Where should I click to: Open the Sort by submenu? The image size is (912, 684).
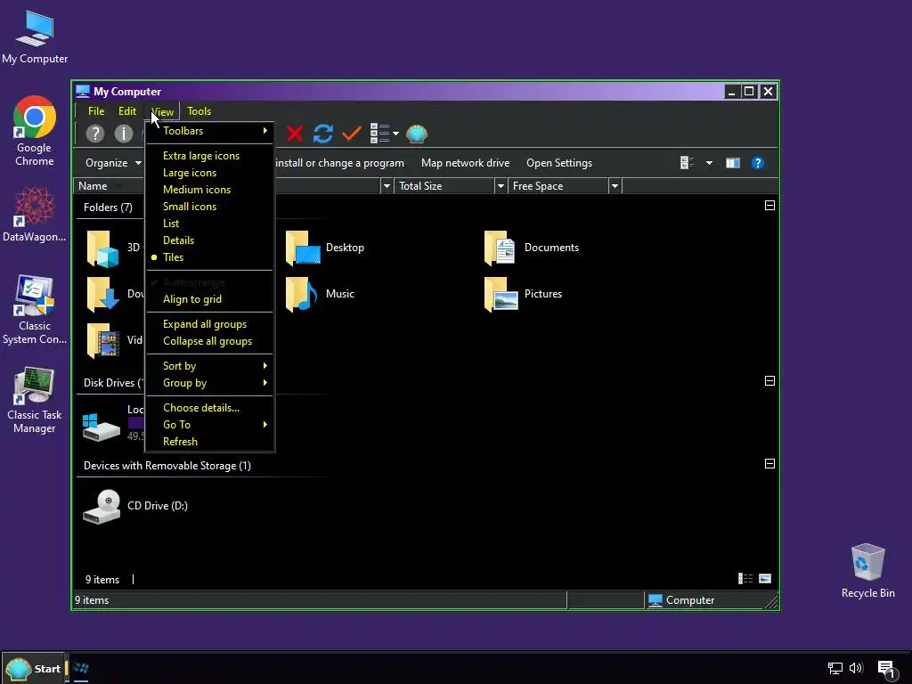point(210,366)
